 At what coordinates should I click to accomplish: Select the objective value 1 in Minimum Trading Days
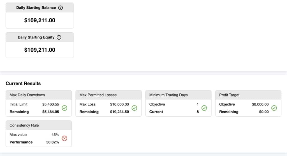[198, 104]
